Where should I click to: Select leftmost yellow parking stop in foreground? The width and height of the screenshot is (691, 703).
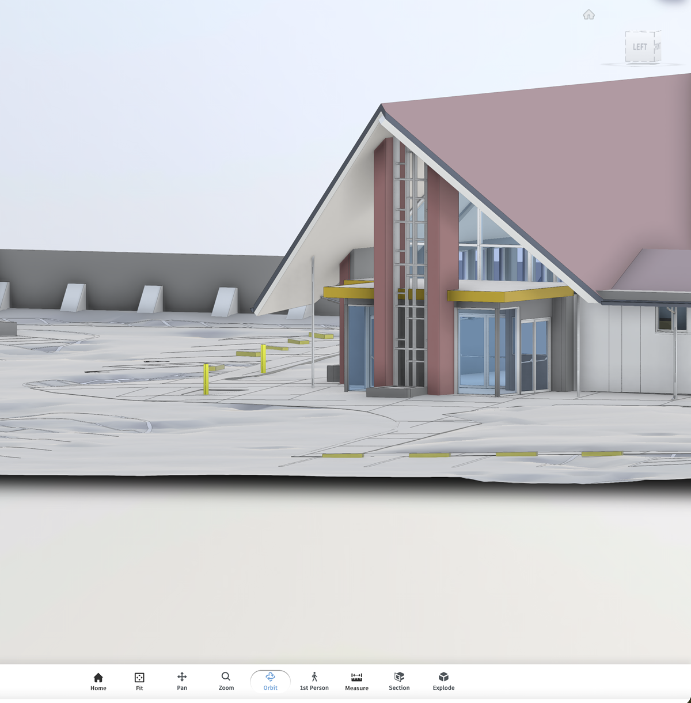[x=343, y=456]
